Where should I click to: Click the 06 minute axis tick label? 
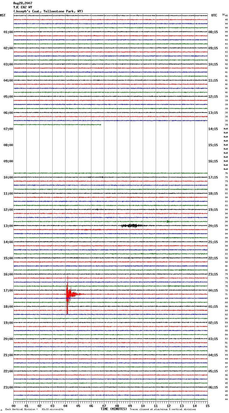point(91,406)
